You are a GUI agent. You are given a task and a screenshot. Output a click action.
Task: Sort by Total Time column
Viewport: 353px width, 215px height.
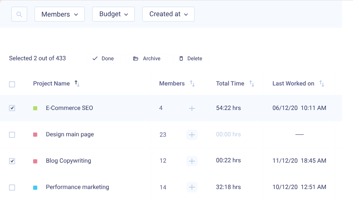252,84
